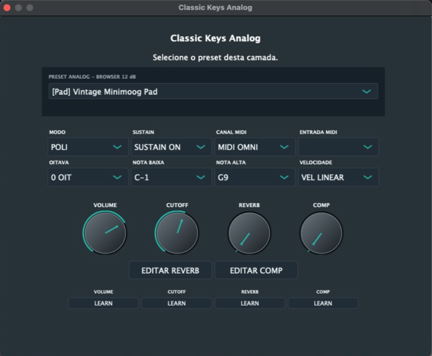Click the REVERB knob

pos(249,233)
